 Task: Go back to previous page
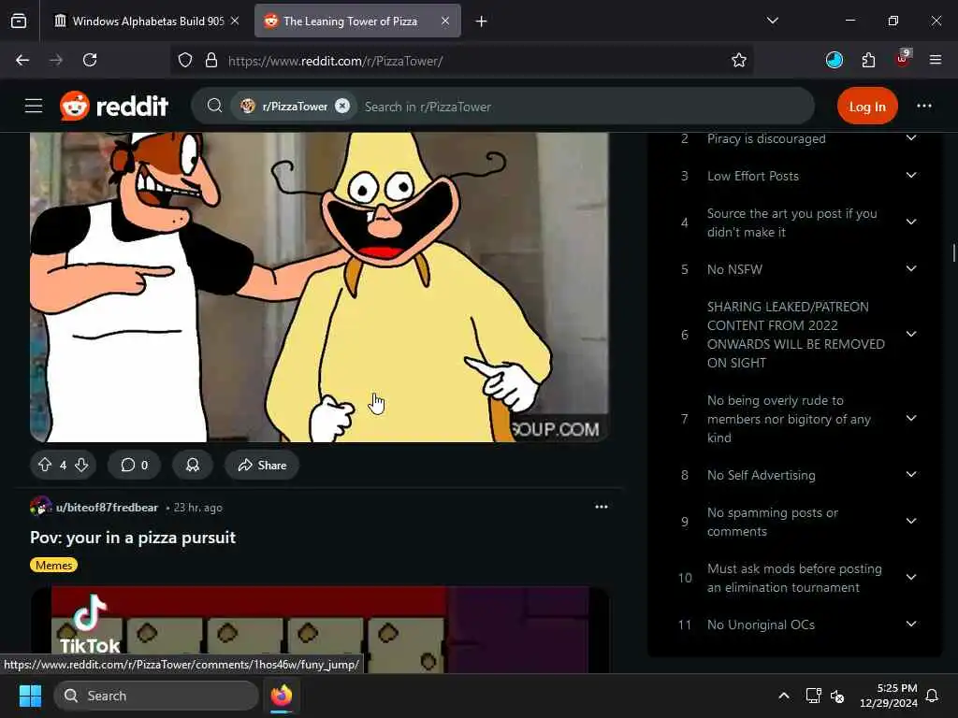tap(22, 60)
